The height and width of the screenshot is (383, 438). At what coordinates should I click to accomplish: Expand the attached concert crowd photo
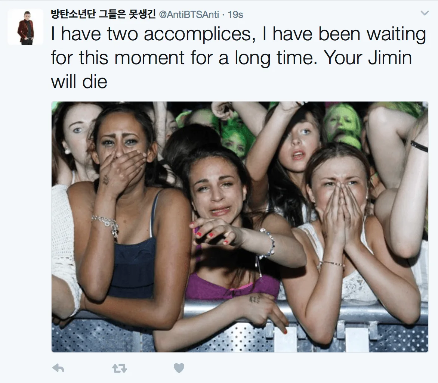240,227
